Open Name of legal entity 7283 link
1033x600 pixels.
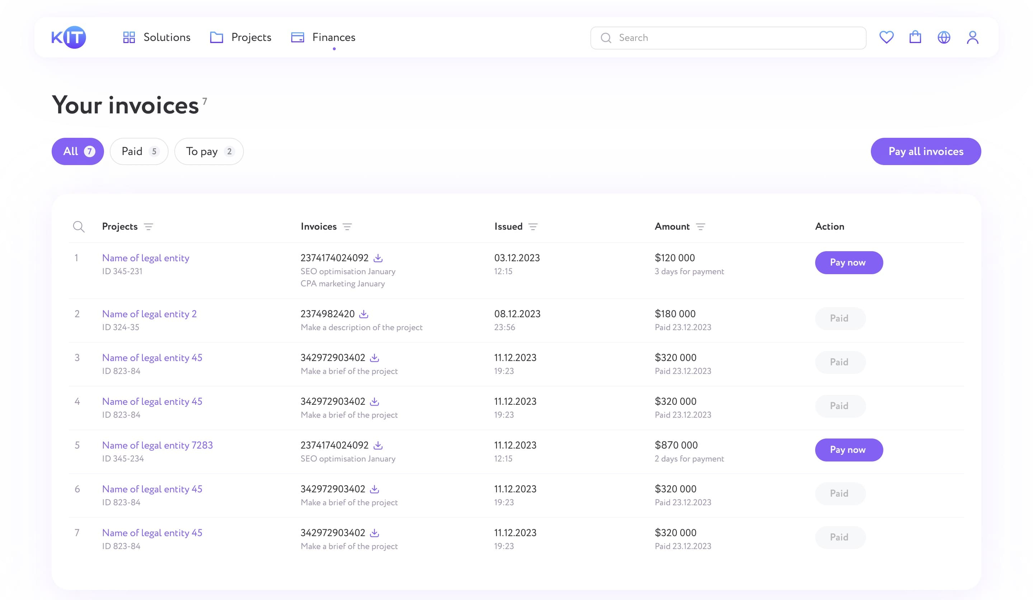coord(157,445)
